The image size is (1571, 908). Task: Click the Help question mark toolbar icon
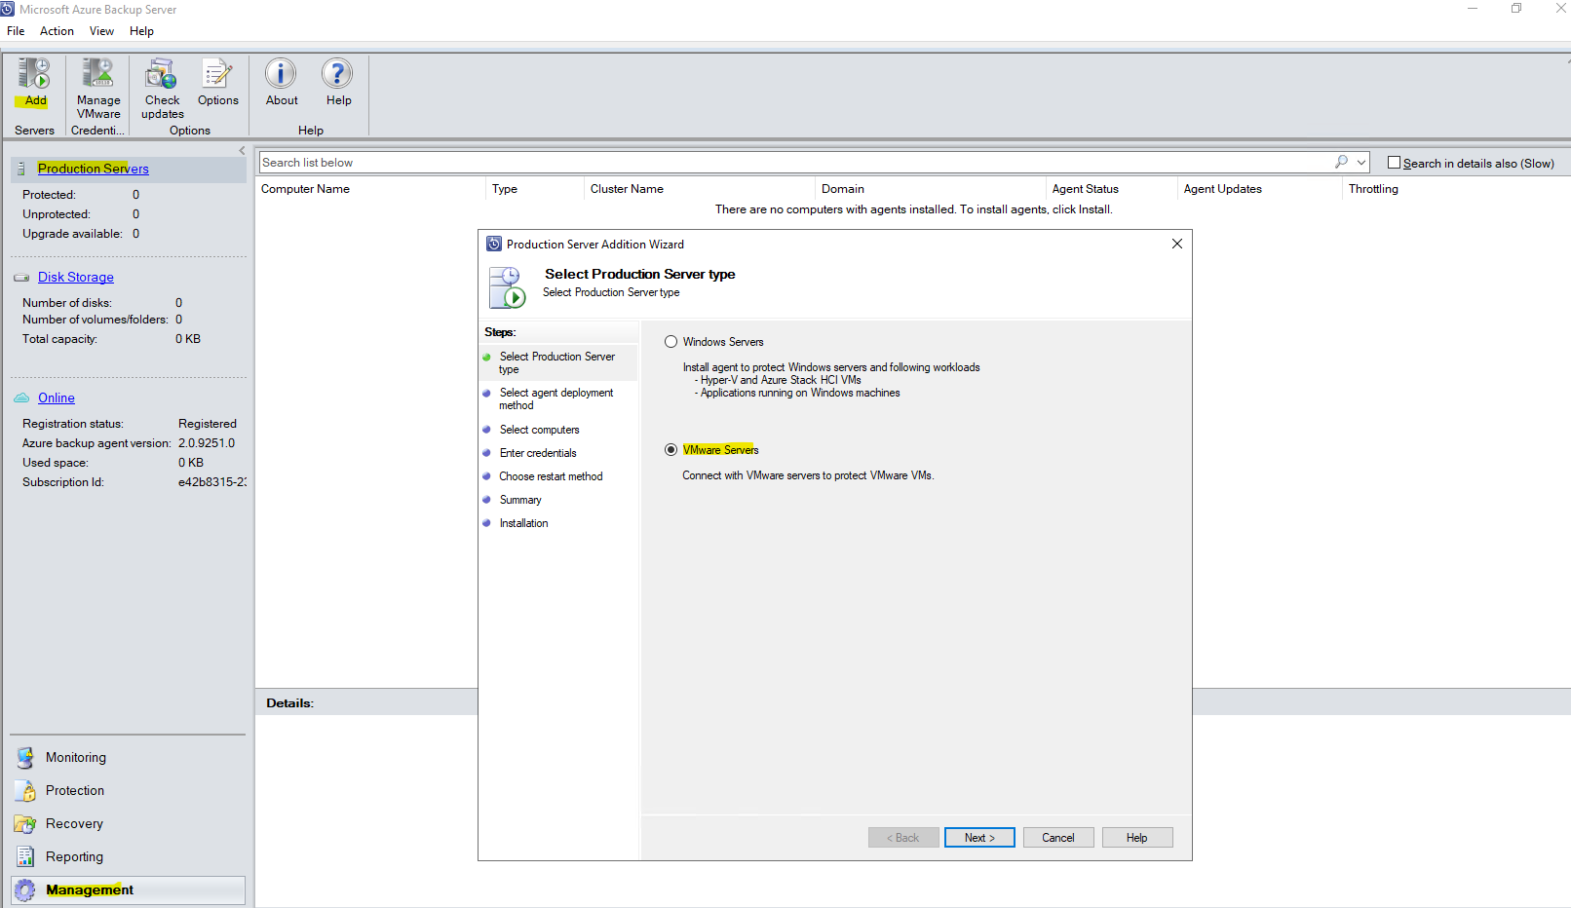[x=337, y=74]
